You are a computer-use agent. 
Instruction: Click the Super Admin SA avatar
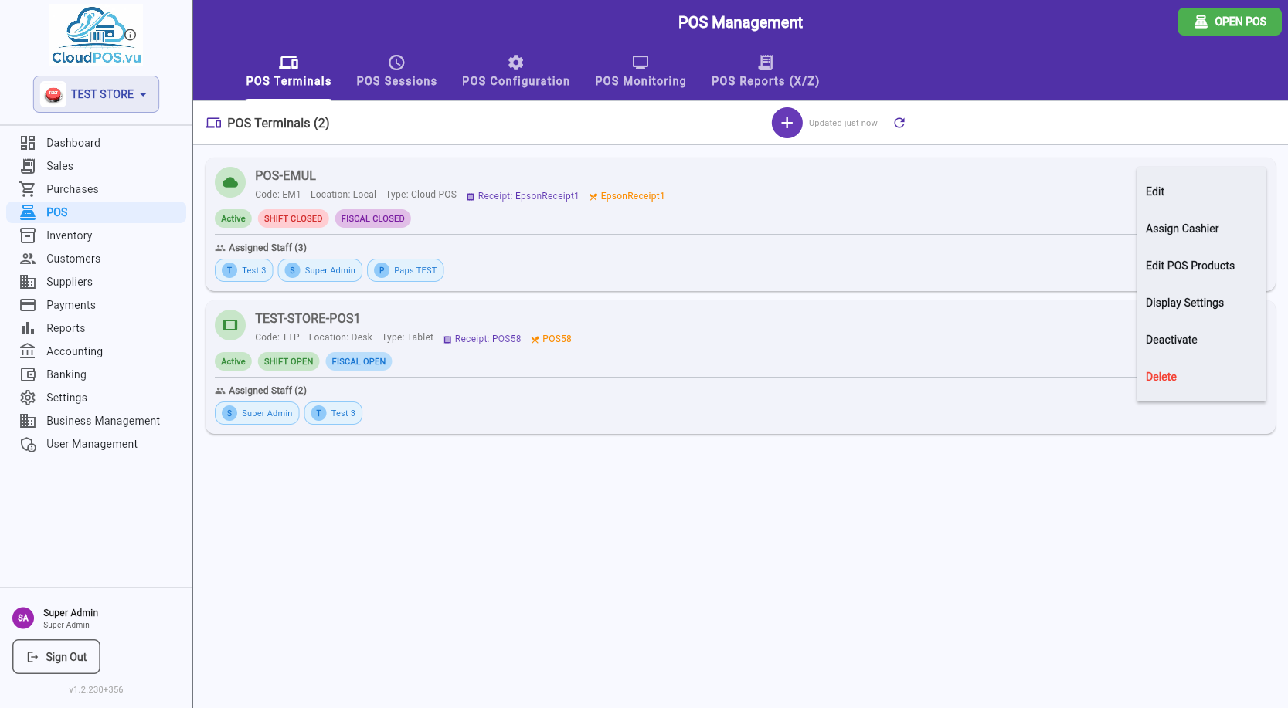23,618
